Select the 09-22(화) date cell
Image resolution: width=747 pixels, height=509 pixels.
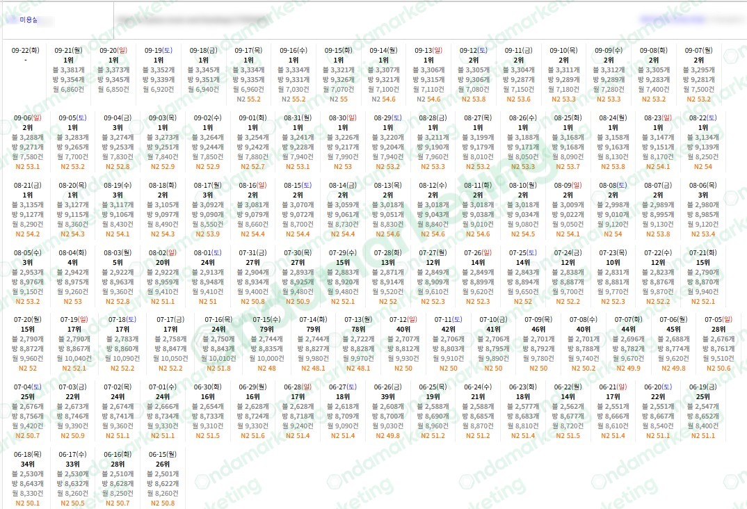pyautogui.click(x=25, y=50)
